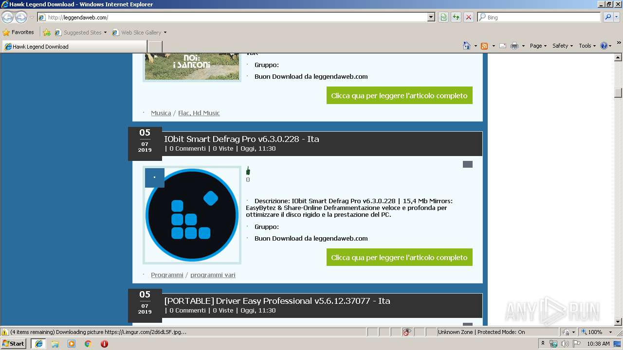Open Driver Easy Professional article title
The width and height of the screenshot is (623, 350).
[x=277, y=301]
